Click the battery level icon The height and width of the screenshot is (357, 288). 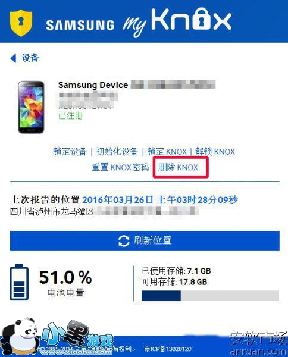[x=19, y=282]
